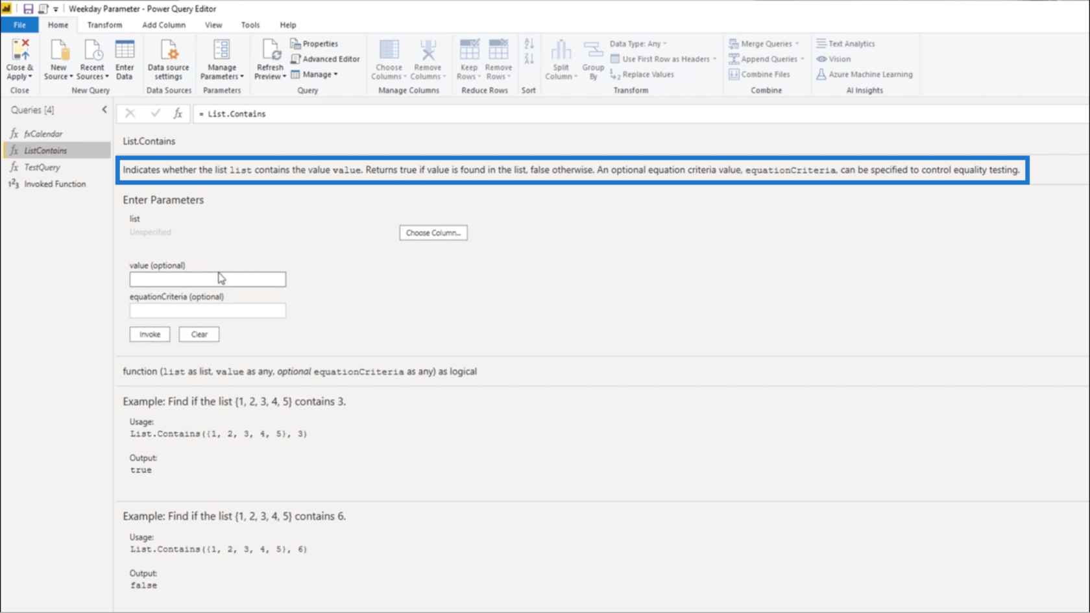Switch to the Transform tab
This screenshot has height=613, width=1090.
point(104,25)
